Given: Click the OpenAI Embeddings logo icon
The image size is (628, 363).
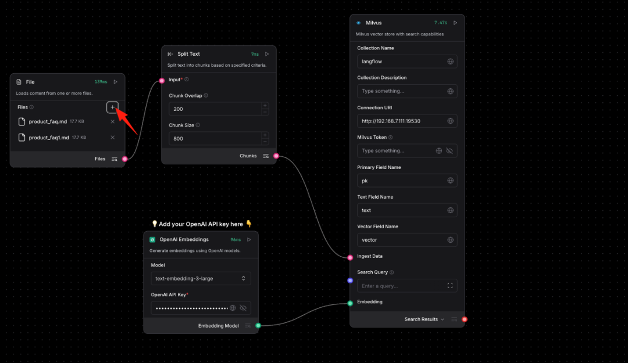Looking at the screenshot, I should tap(152, 240).
